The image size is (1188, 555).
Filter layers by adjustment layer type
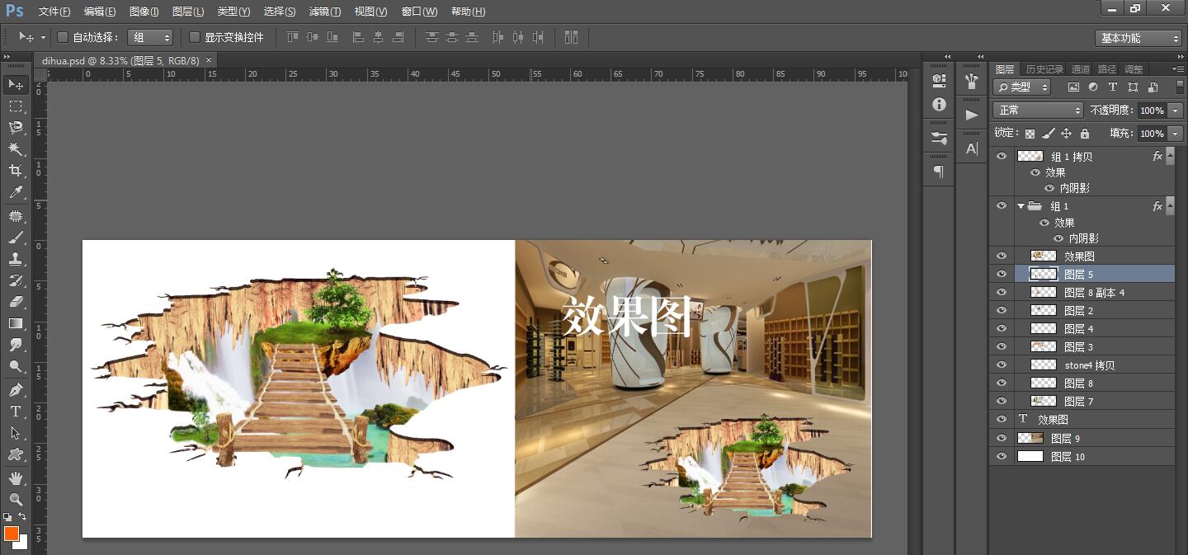pos(1093,87)
